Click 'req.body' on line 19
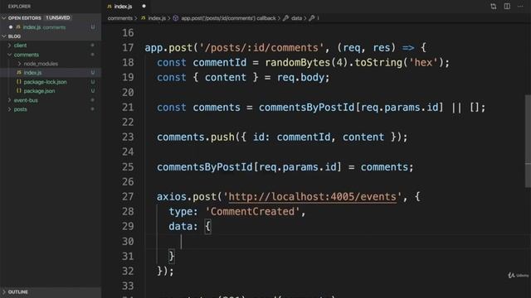Image resolution: width=531 pixels, height=298 pixels. point(300,77)
